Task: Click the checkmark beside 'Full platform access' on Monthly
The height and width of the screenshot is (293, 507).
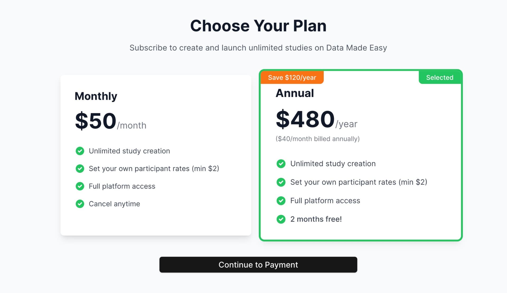Action: point(80,186)
